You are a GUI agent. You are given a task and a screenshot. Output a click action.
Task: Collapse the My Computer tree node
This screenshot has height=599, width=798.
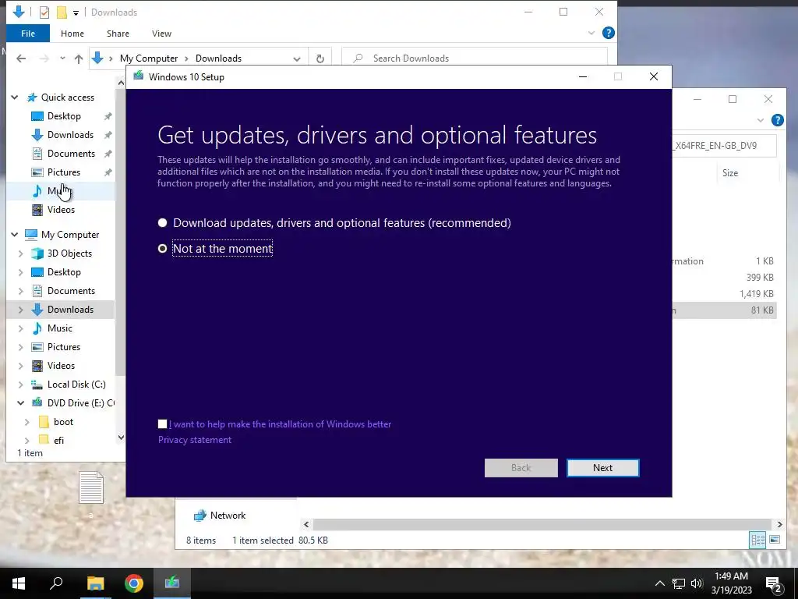[15, 234]
